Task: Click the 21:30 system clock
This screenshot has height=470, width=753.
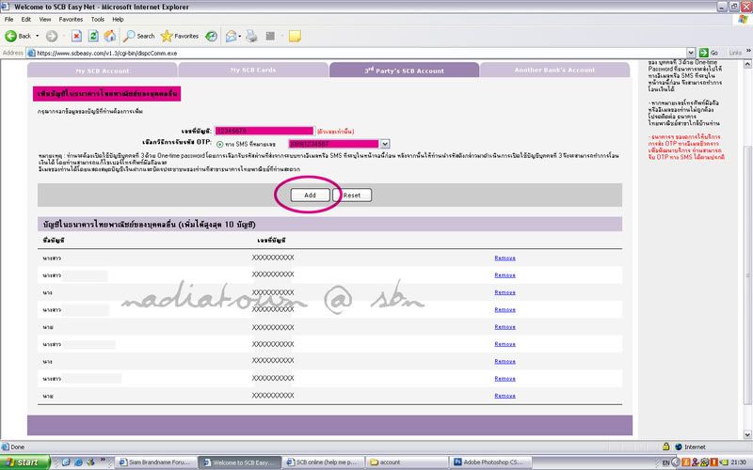Action: tap(739, 462)
